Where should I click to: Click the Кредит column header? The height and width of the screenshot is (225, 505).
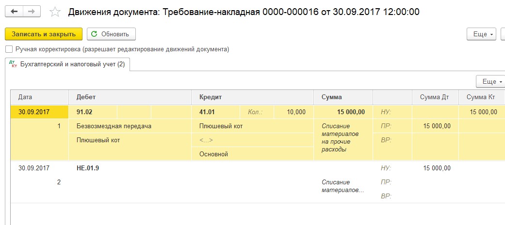[x=252, y=97]
